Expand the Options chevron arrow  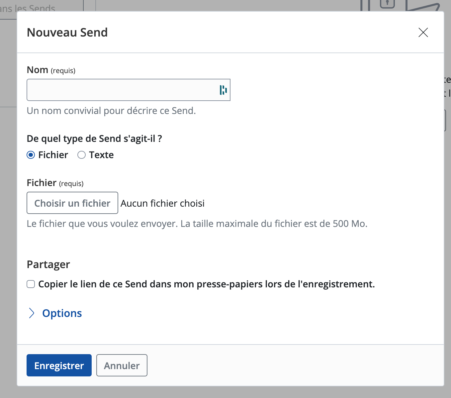32,313
